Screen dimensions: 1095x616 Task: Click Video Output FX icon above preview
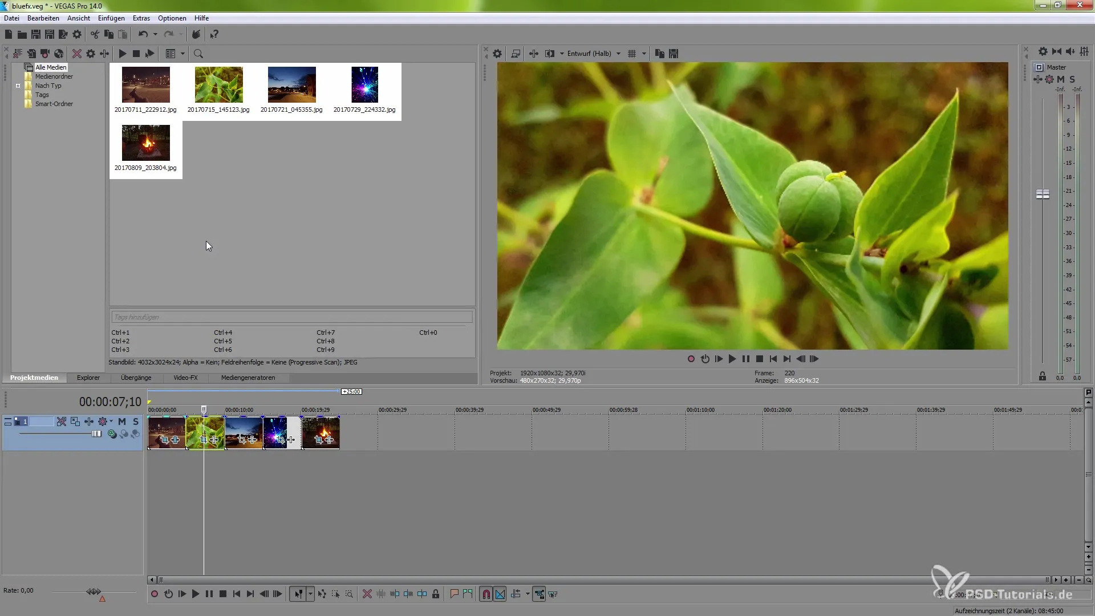534,54
